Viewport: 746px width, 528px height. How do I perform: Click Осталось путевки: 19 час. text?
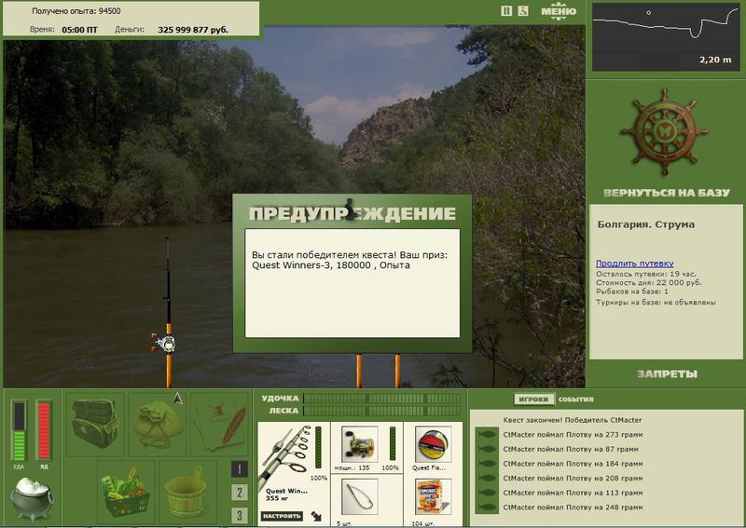645,274
